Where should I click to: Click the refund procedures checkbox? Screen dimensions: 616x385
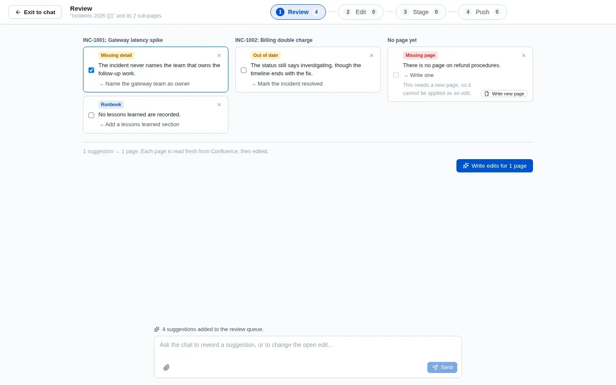396,75
